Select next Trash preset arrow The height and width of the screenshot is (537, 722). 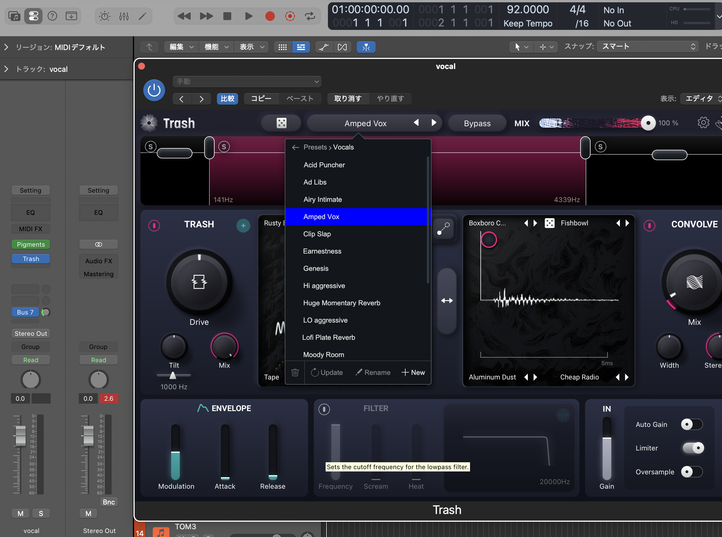(434, 123)
